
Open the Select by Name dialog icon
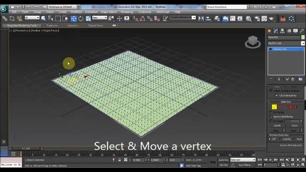(x=50, y=19)
